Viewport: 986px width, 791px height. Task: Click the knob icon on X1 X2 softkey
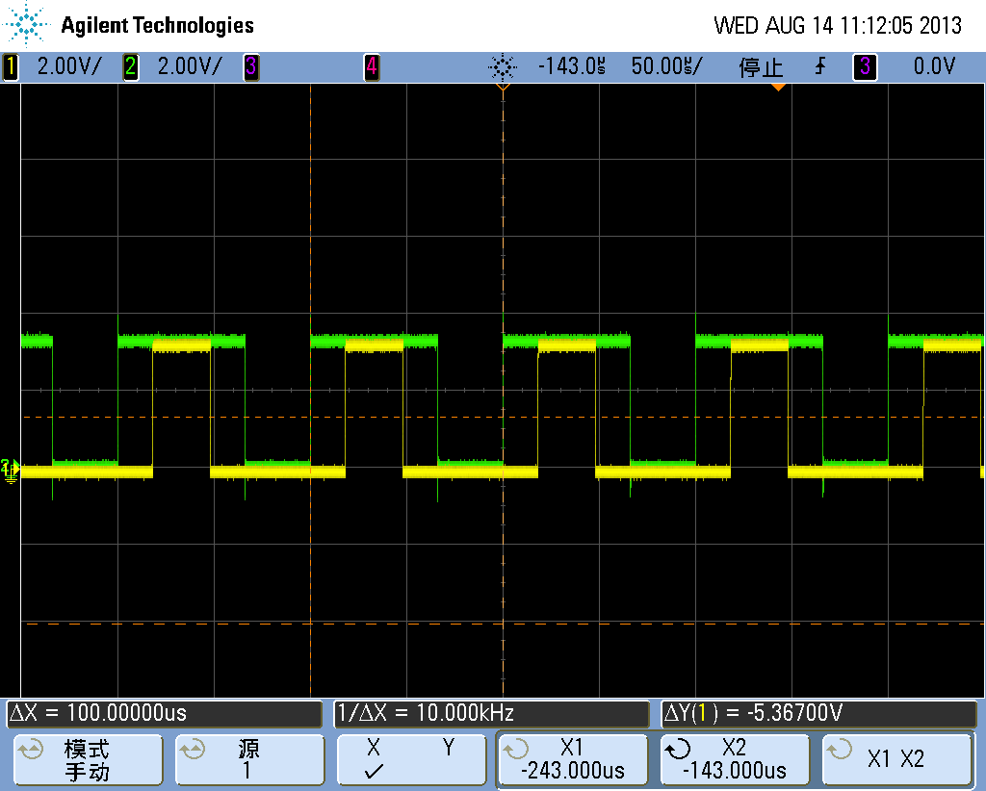839,749
